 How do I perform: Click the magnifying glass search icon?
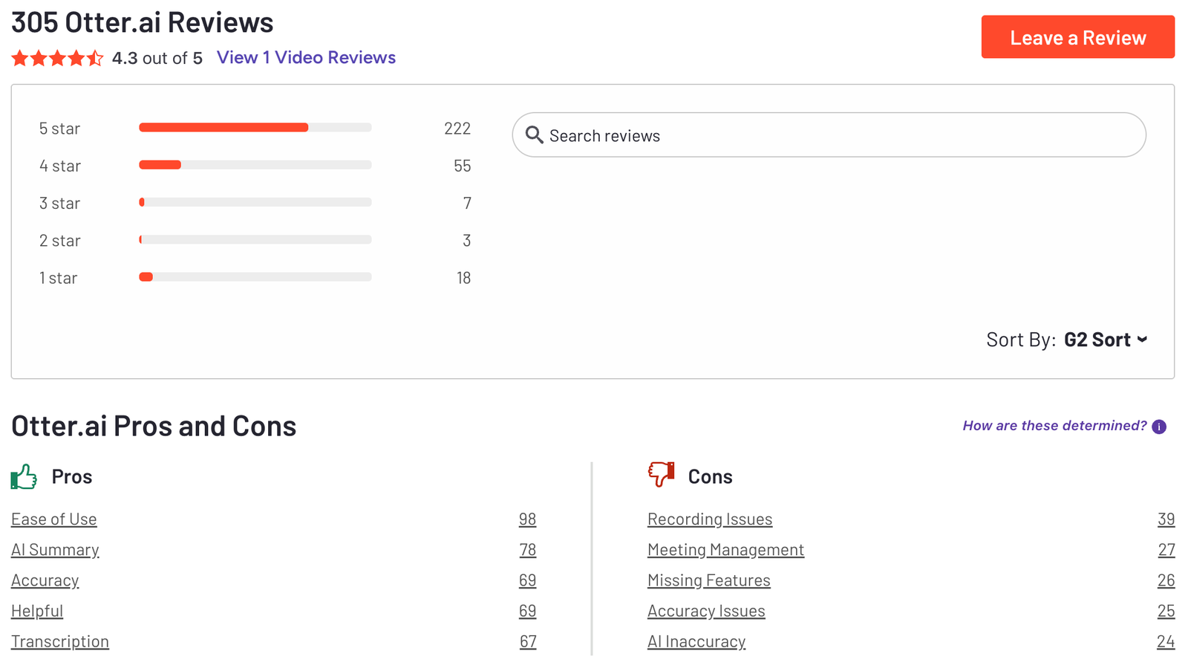tap(534, 134)
